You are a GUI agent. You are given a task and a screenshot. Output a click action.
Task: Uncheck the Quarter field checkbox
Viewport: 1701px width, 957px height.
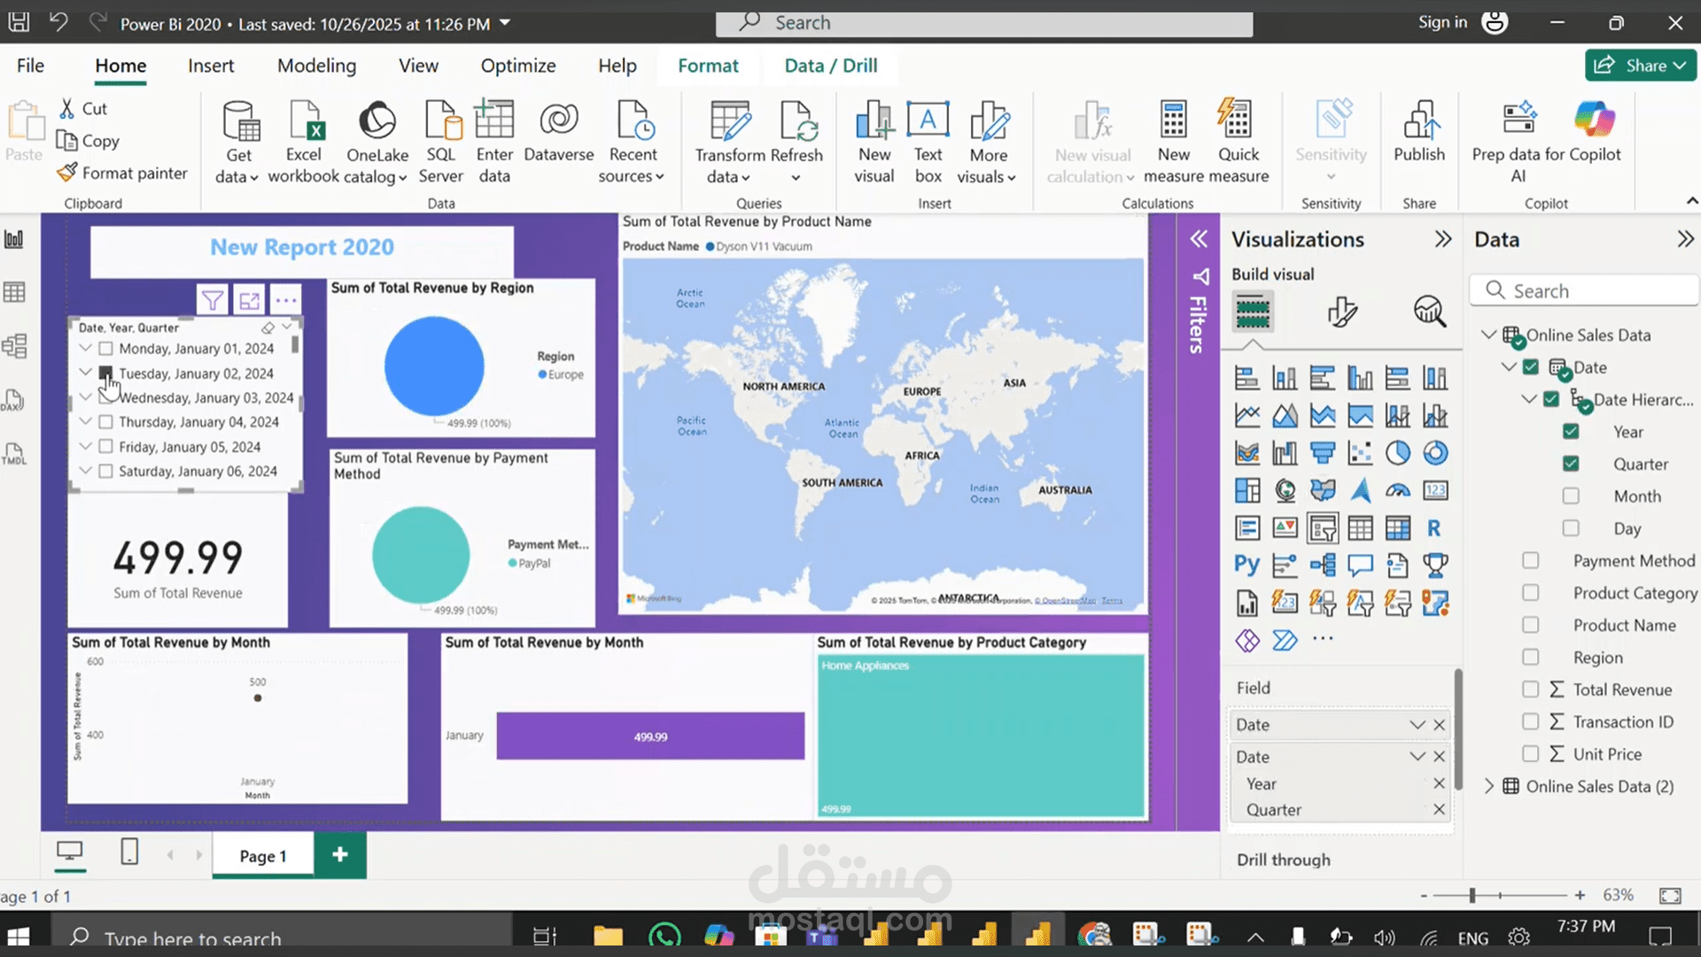1571,463
